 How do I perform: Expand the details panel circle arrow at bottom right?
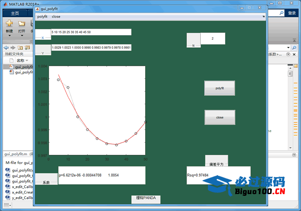click(x=294, y=155)
